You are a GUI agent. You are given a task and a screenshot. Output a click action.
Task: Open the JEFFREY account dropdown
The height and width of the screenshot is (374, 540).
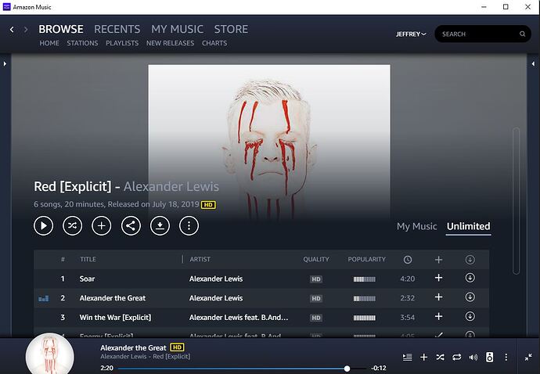point(411,34)
